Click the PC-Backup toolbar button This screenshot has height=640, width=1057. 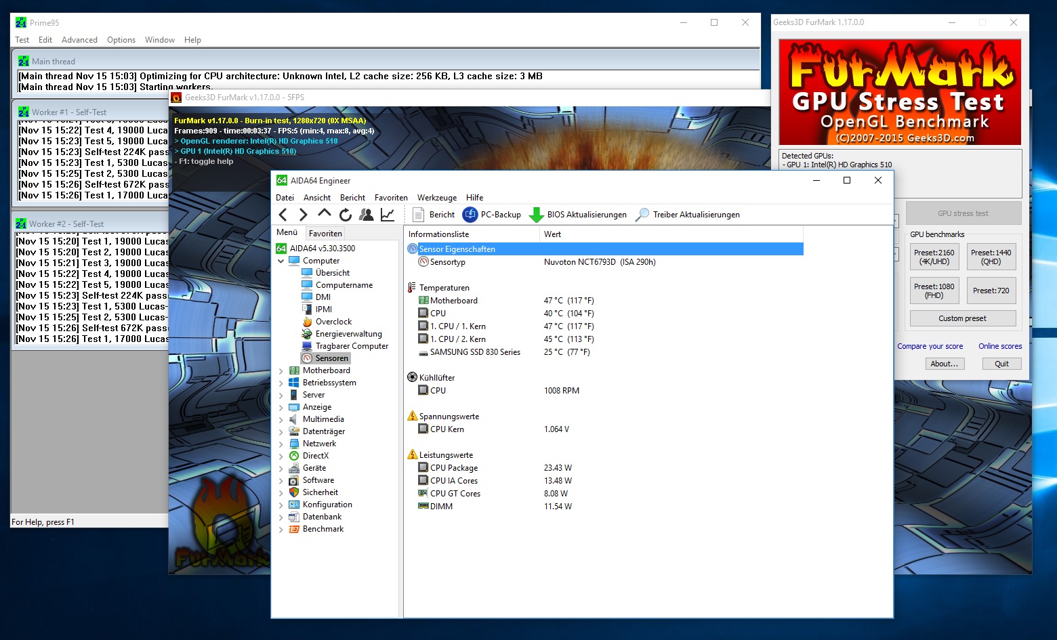492,215
